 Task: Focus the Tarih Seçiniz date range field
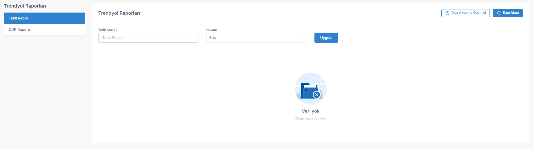pos(148,38)
